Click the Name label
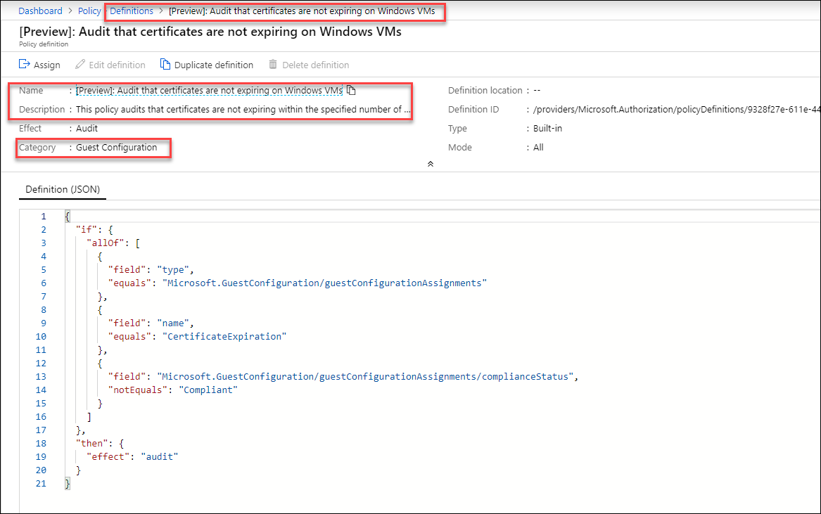This screenshot has height=514, width=821. [31, 90]
